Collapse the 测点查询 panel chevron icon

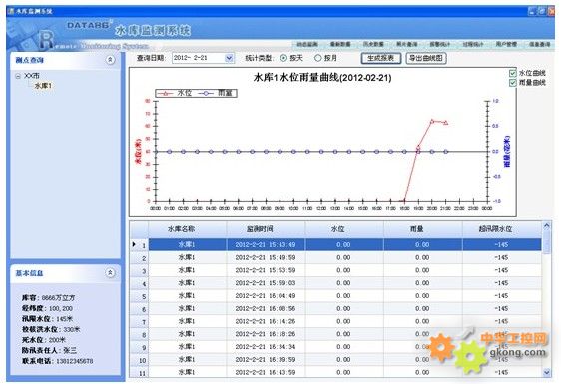click(110, 60)
